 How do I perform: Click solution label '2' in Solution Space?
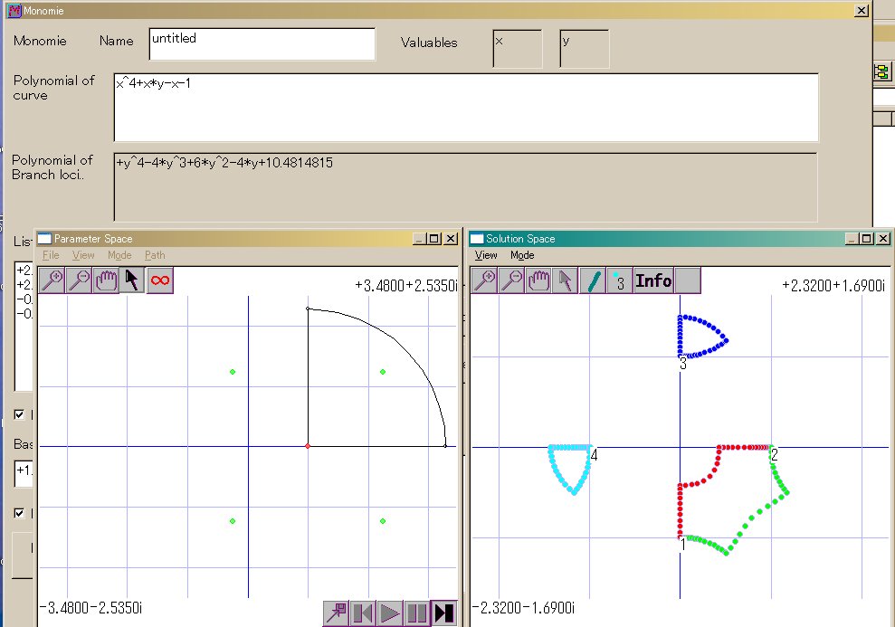coord(774,455)
